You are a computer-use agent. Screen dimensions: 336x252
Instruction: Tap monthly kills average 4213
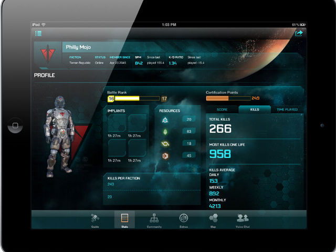[x=215, y=206]
